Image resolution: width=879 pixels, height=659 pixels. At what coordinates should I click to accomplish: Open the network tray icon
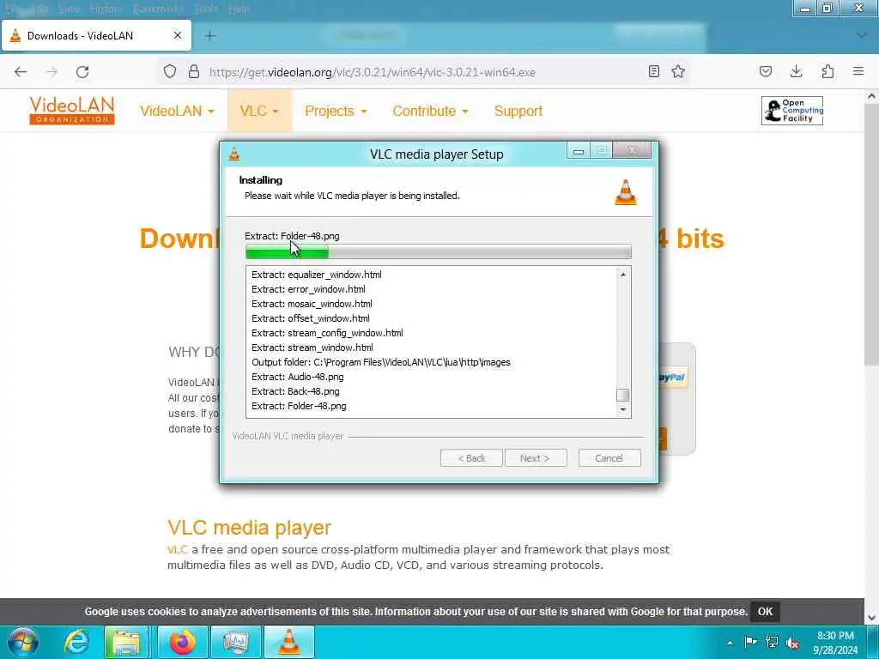tap(772, 642)
